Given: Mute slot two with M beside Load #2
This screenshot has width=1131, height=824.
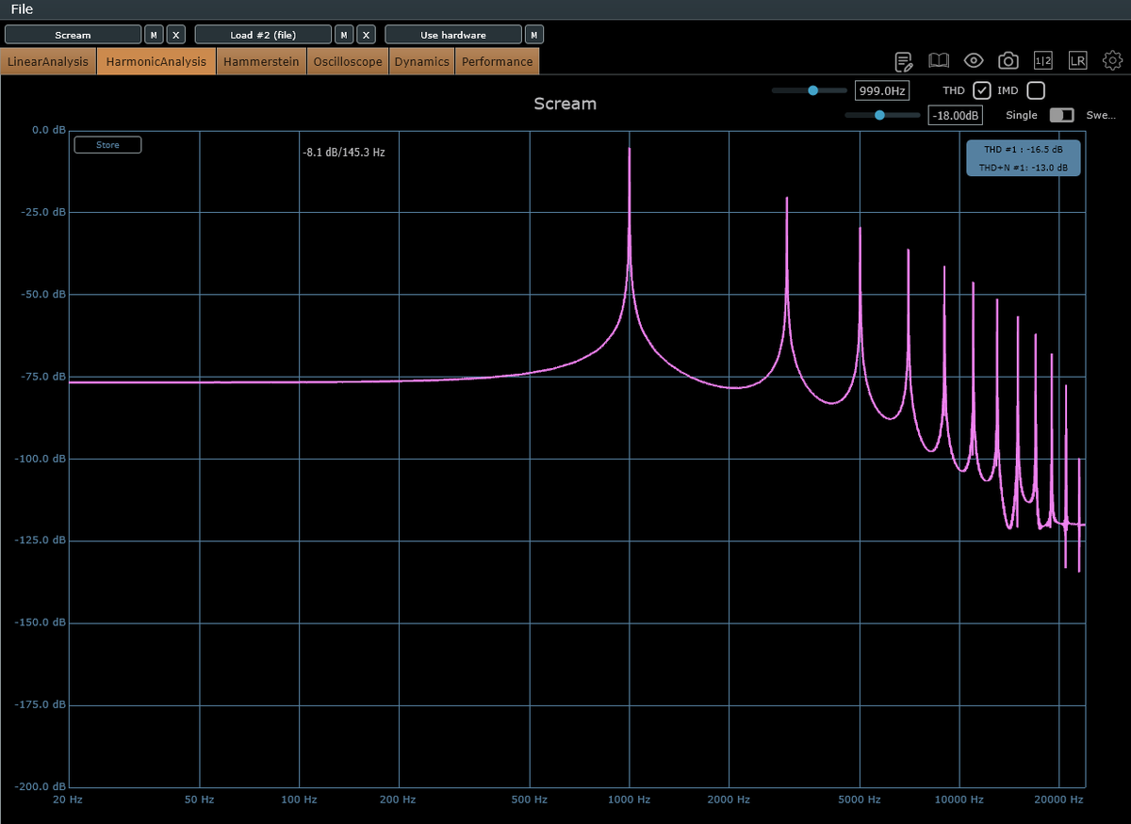Looking at the screenshot, I should (x=344, y=35).
